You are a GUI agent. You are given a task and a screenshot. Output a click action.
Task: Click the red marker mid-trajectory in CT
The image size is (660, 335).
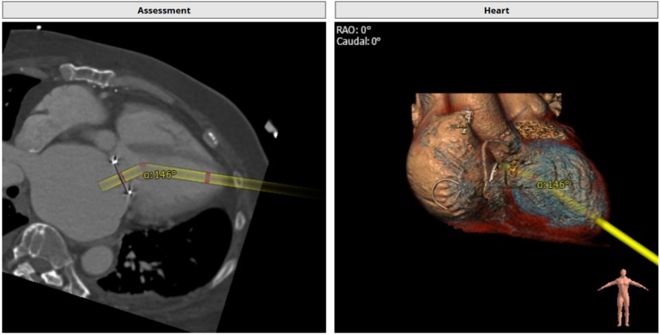pyautogui.click(x=207, y=178)
